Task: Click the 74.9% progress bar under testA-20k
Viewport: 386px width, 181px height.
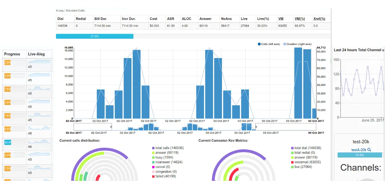Action: point(360,155)
